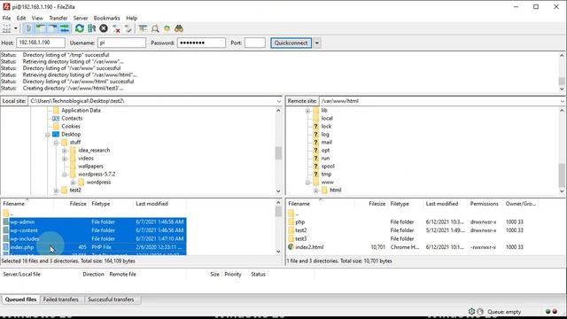Viewport: 567px width, 319px height.
Task: Collapse the www folder in the remote tree
Action: click(307, 183)
